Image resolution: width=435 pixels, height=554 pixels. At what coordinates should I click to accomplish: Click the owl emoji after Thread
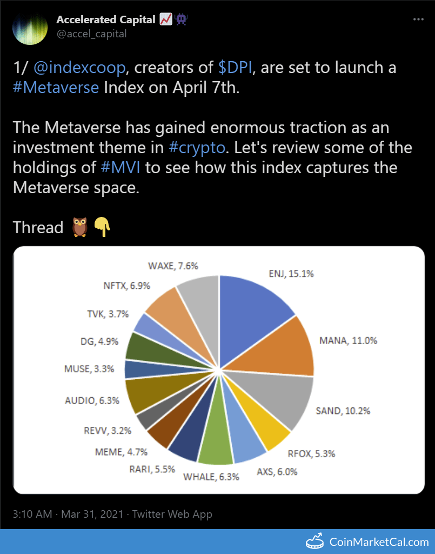click(x=79, y=227)
